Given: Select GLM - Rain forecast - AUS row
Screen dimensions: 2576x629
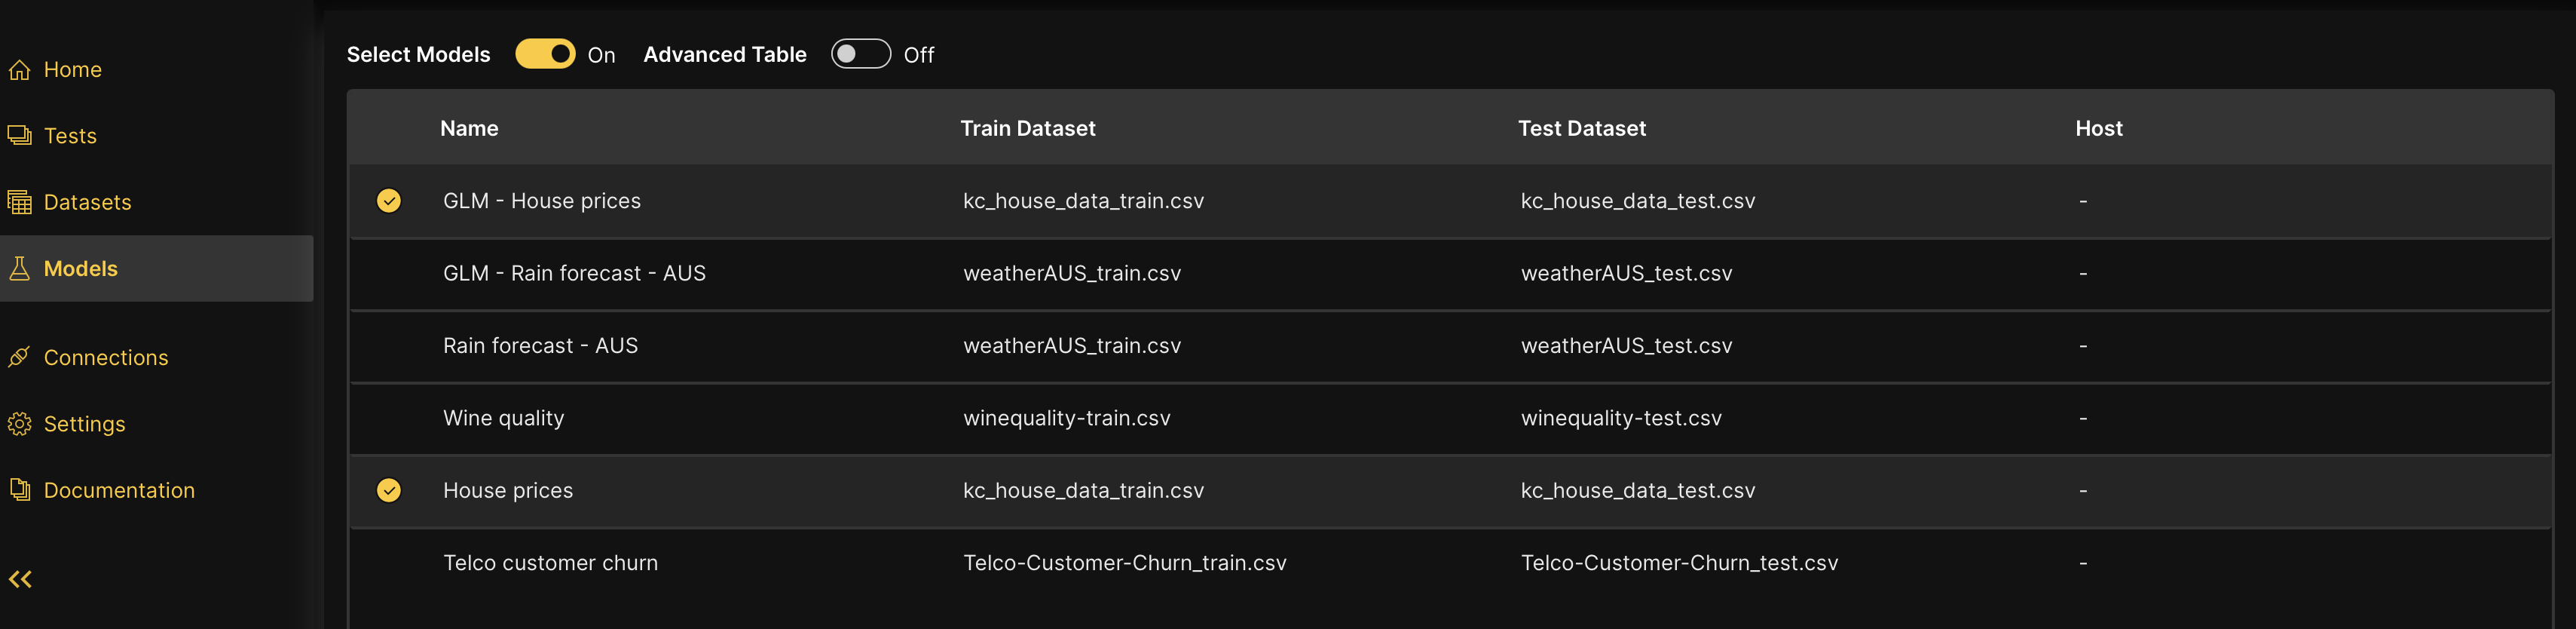Looking at the screenshot, I should pyautogui.click(x=574, y=273).
